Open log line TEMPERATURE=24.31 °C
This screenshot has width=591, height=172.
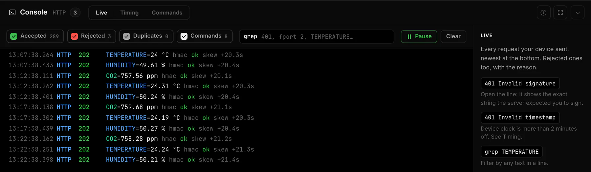pos(236,86)
